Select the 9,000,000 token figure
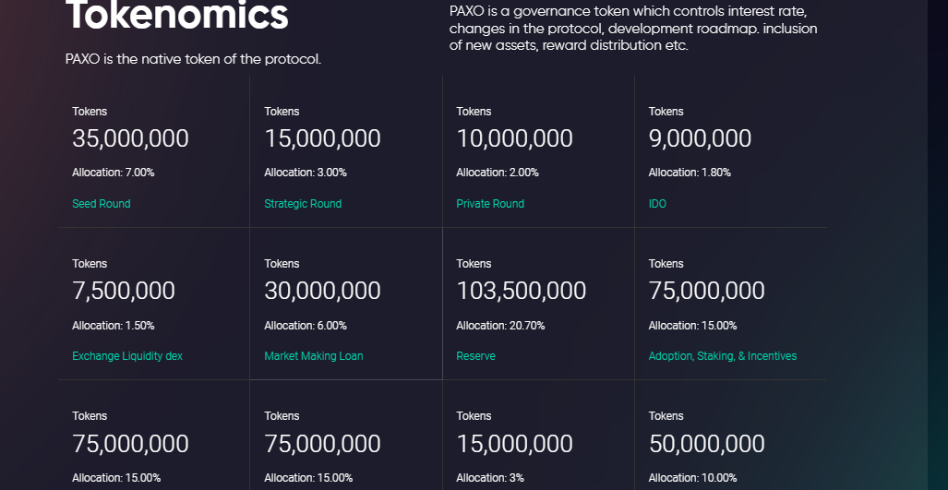 point(700,138)
